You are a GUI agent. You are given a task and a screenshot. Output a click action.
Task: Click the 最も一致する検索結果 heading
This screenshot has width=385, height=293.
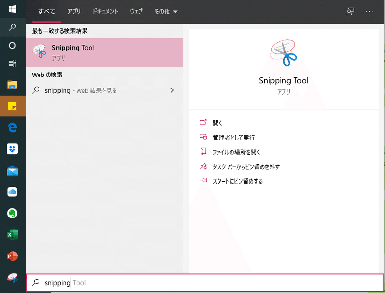tap(60, 31)
